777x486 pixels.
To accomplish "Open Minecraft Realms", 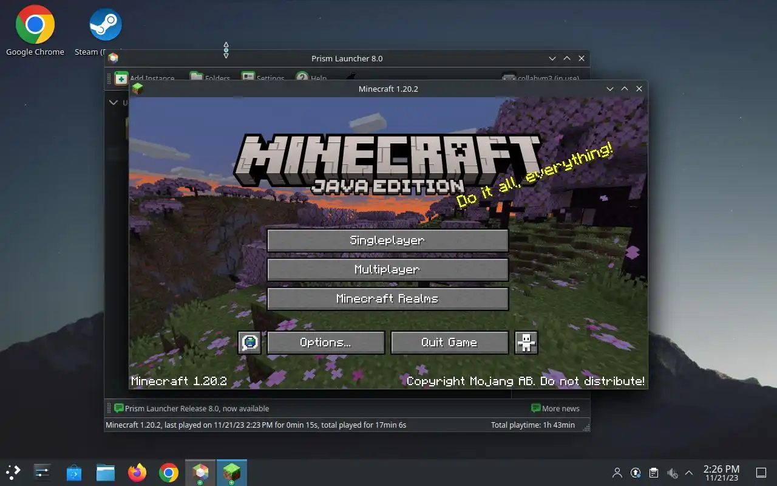I will click(387, 298).
